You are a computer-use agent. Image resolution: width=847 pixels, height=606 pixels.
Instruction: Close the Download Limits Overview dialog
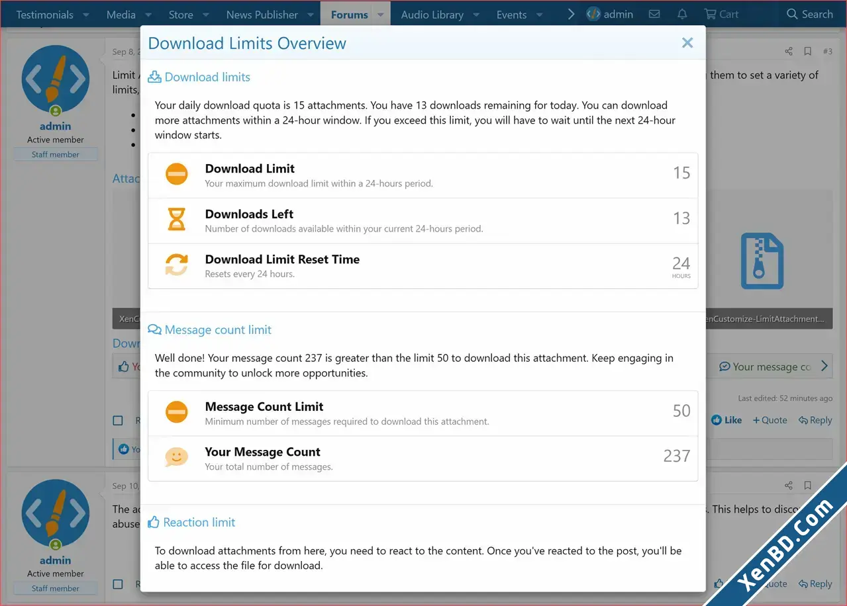pyautogui.click(x=687, y=43)
